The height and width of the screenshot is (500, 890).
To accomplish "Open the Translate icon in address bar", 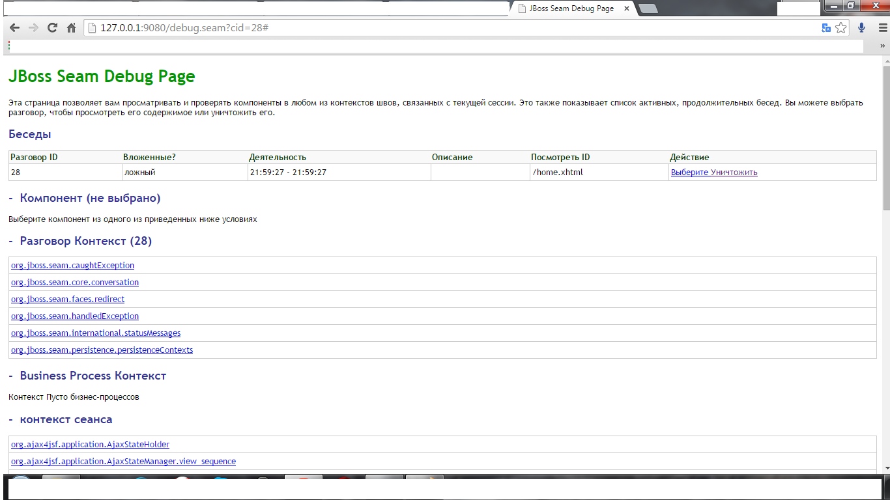I will 826,28.
